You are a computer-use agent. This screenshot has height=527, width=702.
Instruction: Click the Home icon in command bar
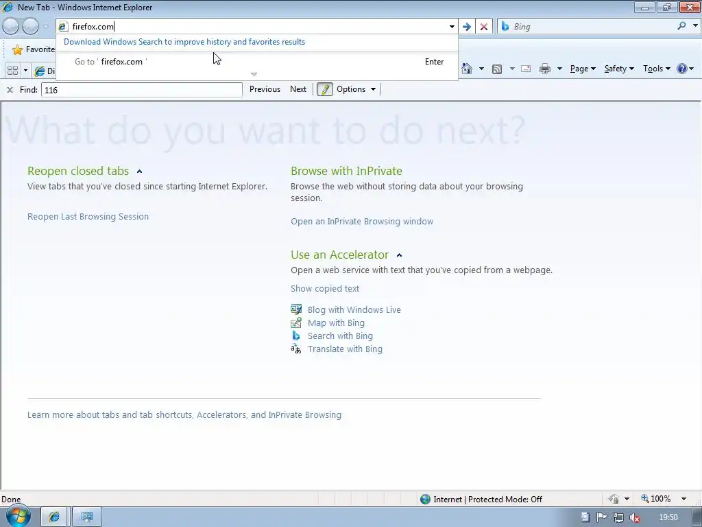tap(467, 69)
